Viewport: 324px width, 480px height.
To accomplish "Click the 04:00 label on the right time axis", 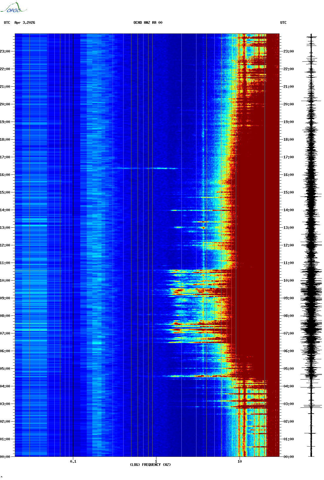I will click(288, 386).
